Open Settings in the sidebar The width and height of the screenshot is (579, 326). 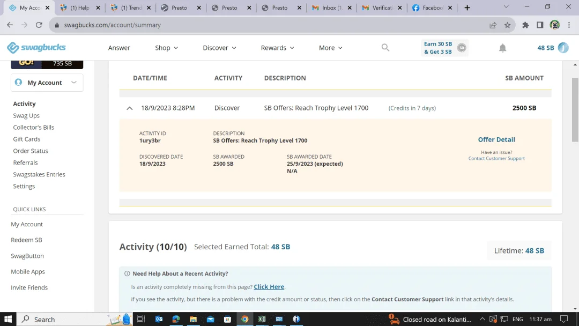click(24, 187)
